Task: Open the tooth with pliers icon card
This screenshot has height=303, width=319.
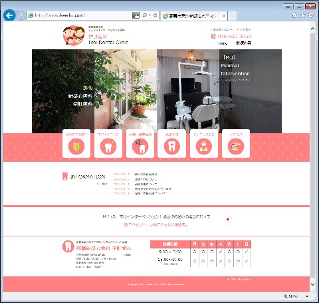Action: pyautogui.click(x=140, y=143)
